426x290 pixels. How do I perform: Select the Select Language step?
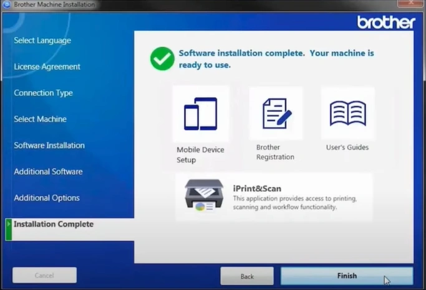(42, 40)
